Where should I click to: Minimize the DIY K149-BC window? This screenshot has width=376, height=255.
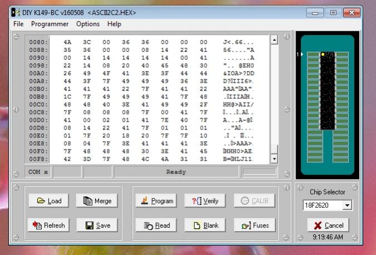(315, 13)
